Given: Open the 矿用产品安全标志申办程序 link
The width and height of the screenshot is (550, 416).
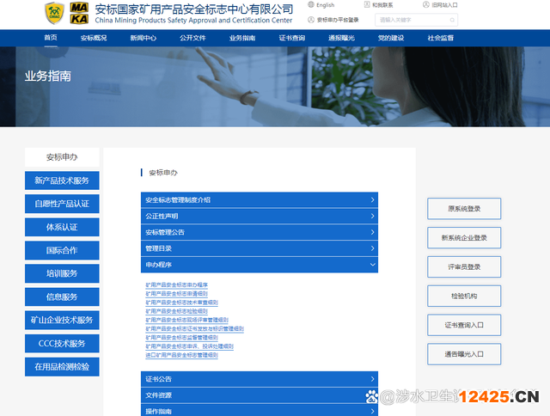Looking at the screenshot, I should click(176, 285).
